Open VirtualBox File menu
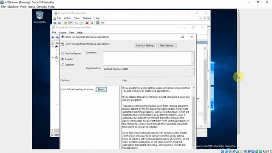Viewport: 272px width, 153px height. point(3,7)
